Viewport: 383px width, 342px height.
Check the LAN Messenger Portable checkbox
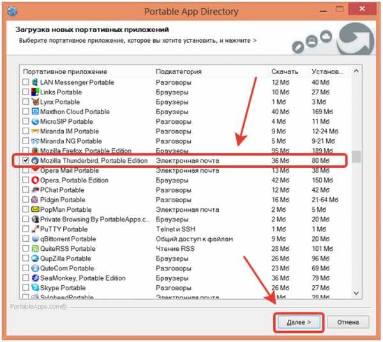(x=26, y=82)
